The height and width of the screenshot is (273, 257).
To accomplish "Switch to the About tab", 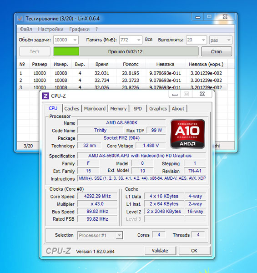I will (178, 109).
